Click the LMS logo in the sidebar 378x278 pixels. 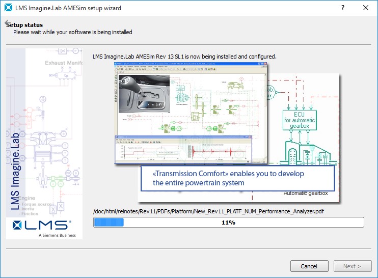click(x=42, y=225)
